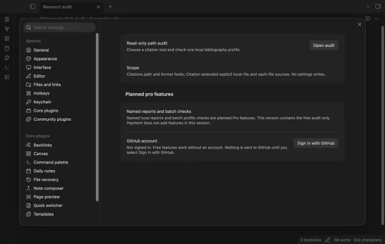385x244 pixels.
Task: Click the 0 backlinks status item
Action: 310,240
